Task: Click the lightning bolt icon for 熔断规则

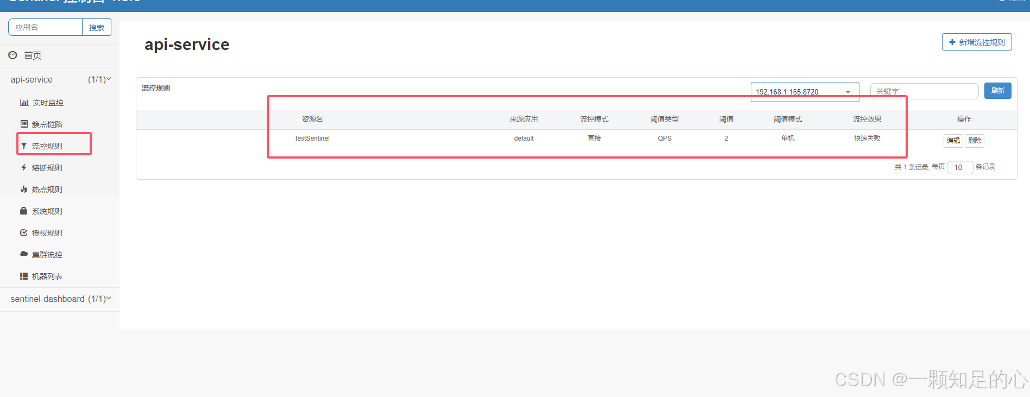Action: pyautogui.click(x=24, y=167)
